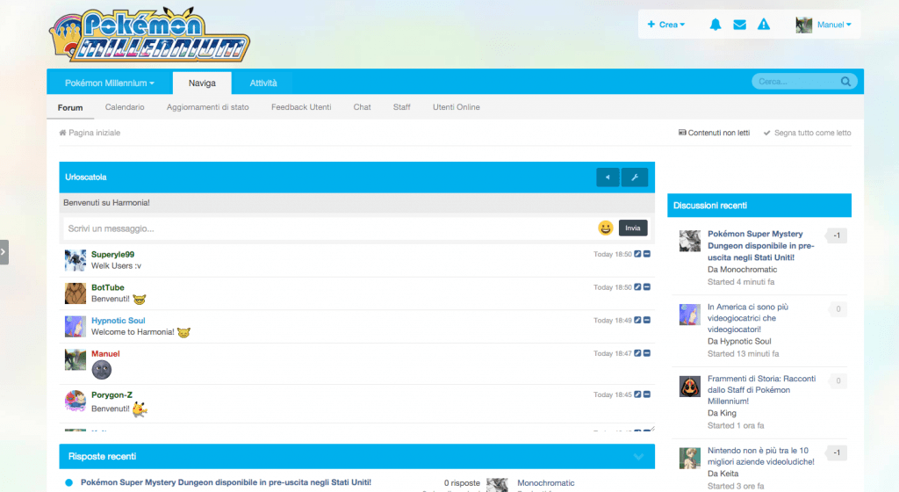Open Urloscatola wrench settings button

click(635, 177)
